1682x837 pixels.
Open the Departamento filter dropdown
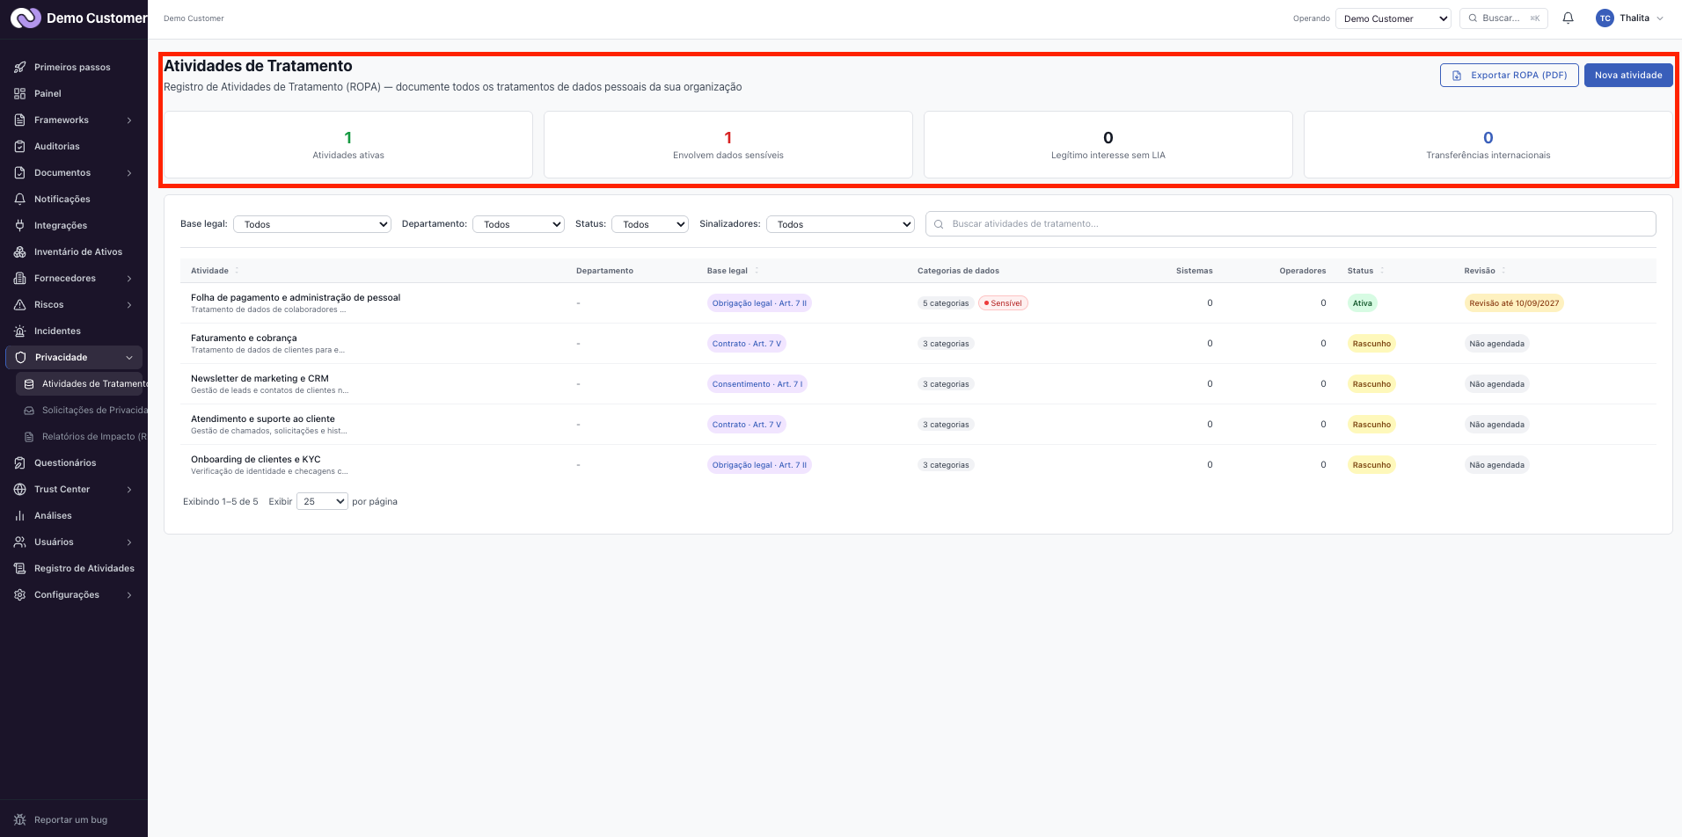tap(518, 224)
